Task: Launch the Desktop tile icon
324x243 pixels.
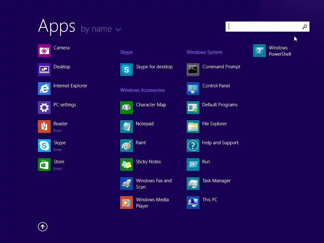Action: point(44,69)
